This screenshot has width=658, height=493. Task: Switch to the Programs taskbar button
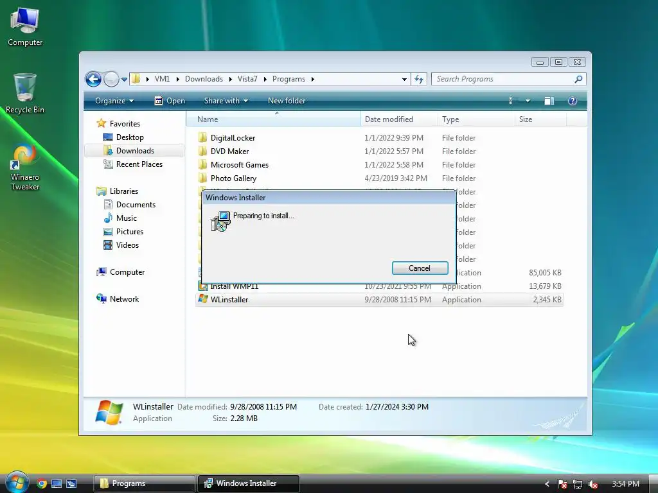pyautogui.click(x=143, y=483)
